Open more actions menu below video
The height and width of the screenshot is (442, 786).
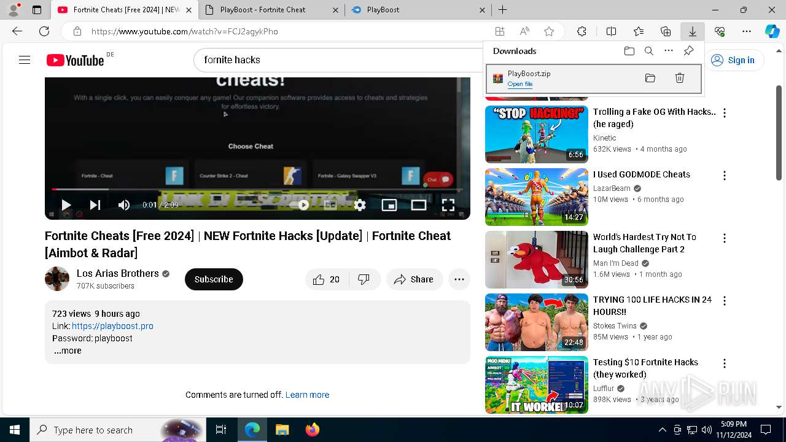tap(459, 279)
